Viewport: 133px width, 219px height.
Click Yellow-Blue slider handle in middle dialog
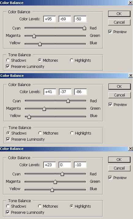pyautogui.click(x=29, y=117)
